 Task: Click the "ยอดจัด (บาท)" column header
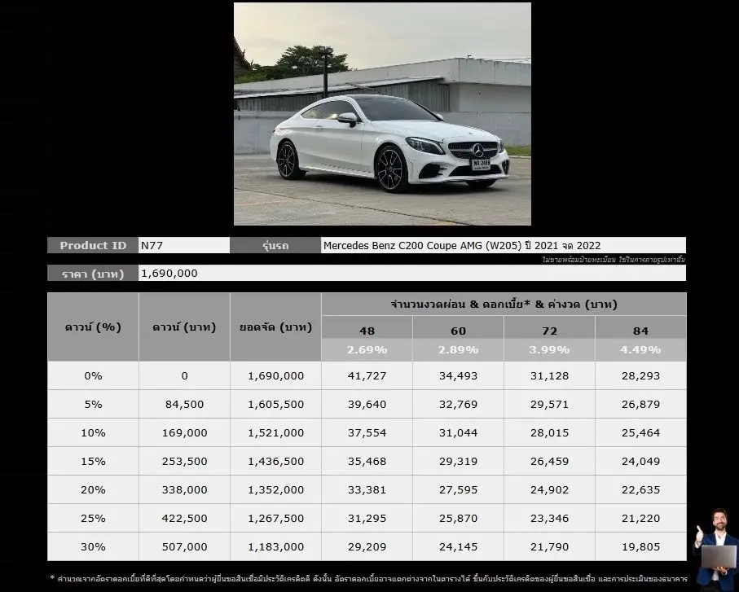coord(275,327)
